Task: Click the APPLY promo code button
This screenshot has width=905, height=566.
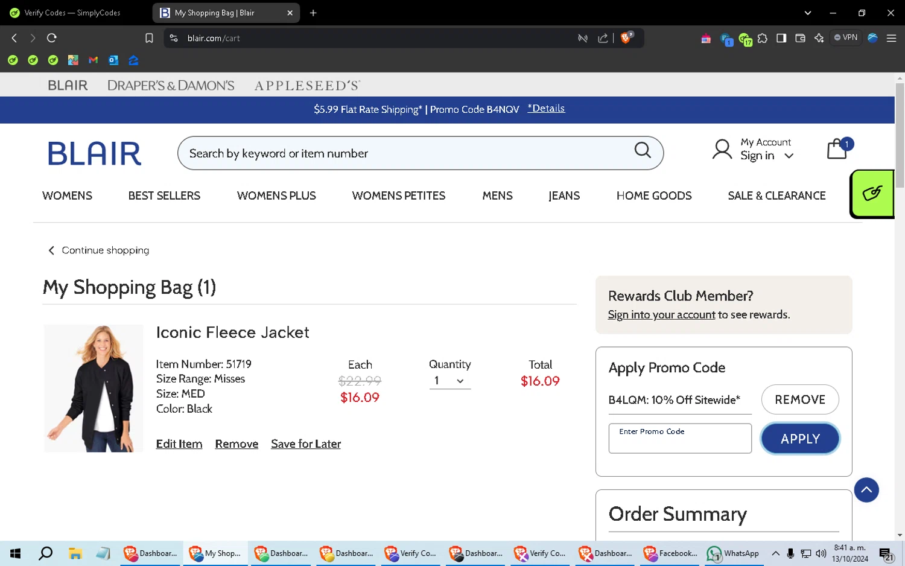Action: tap(800, 439)
